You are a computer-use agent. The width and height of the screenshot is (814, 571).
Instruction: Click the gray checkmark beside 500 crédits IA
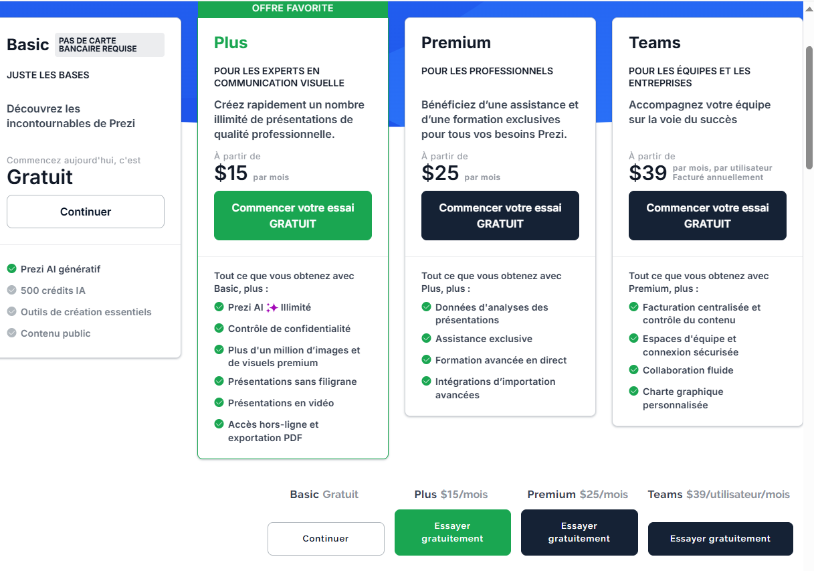pyautogui.click(x=11, y=291)
